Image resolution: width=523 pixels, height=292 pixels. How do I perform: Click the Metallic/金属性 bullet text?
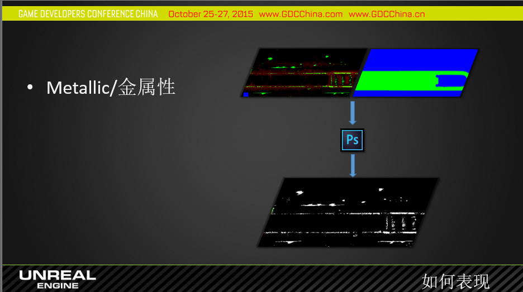click(x=111, y=87)
